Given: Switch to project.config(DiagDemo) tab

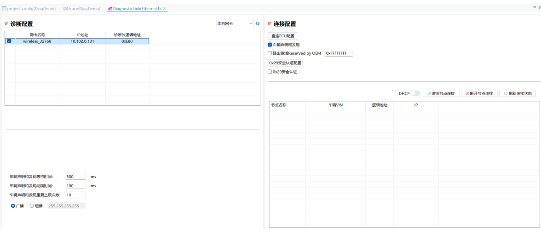Looking at the screenshot, I should (x=29, y=9).
